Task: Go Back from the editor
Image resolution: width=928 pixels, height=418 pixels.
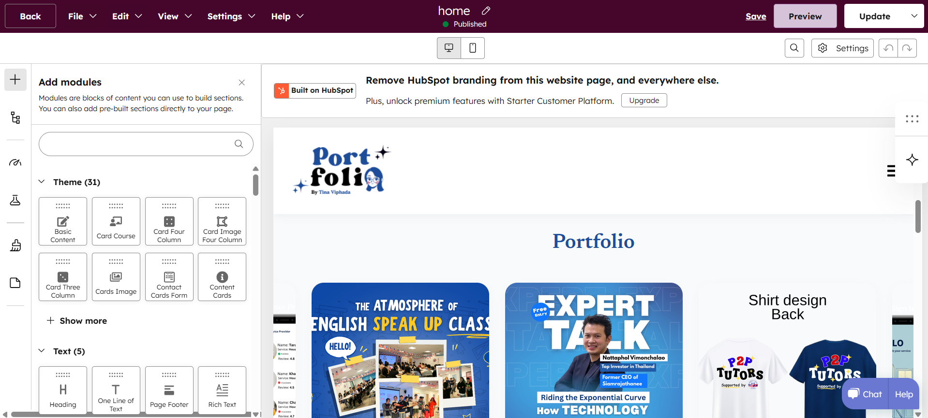Action: (x=30, y=16)
